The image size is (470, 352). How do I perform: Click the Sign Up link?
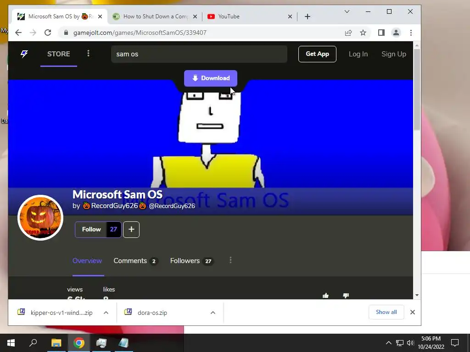pos(393,54)
